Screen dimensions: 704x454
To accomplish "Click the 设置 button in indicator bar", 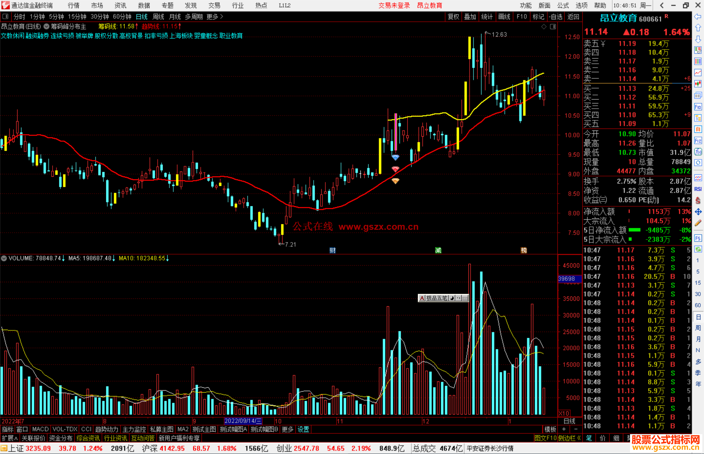I will click(303, 429).
